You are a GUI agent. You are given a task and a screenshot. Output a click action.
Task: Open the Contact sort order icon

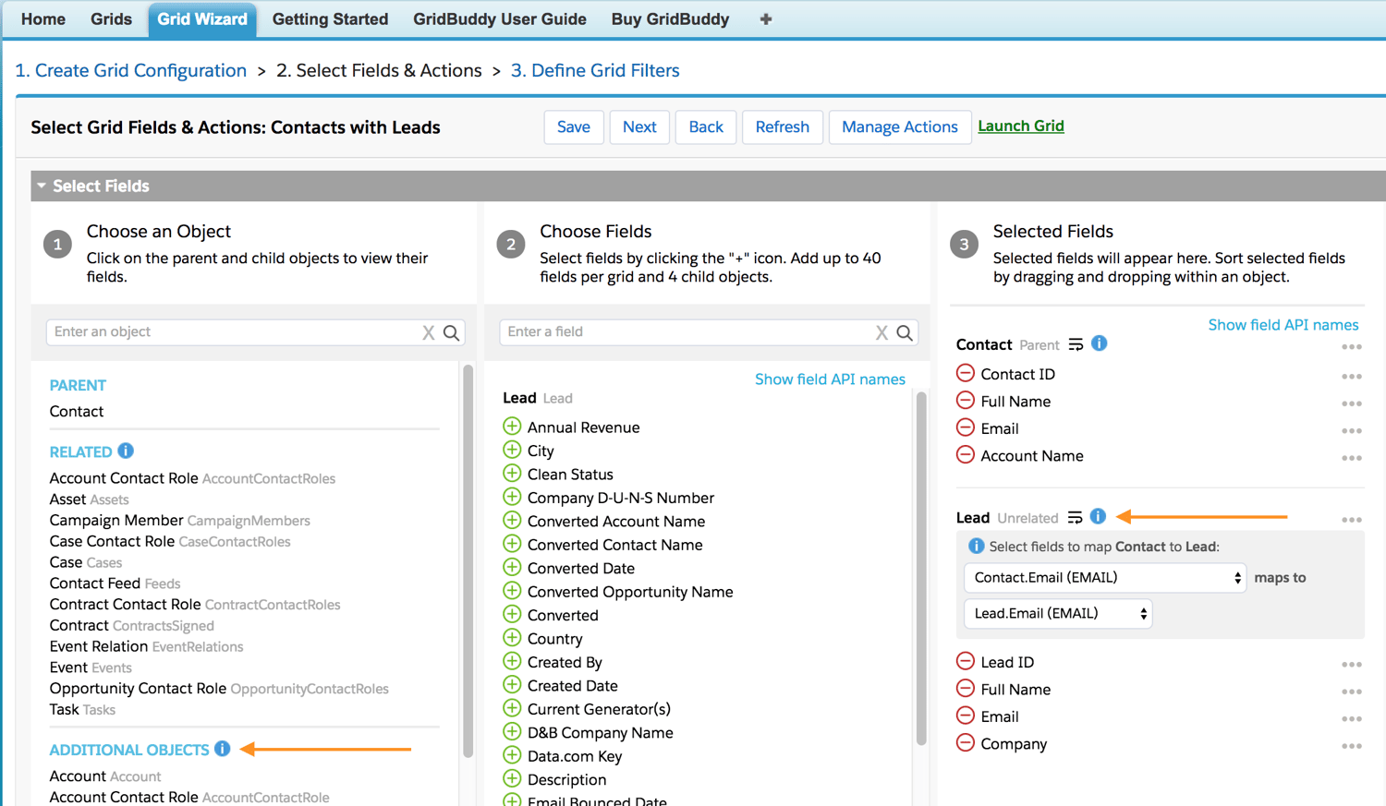point(1076,344)
